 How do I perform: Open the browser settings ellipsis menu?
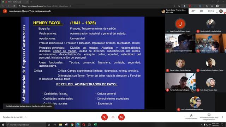click(223, 6)
